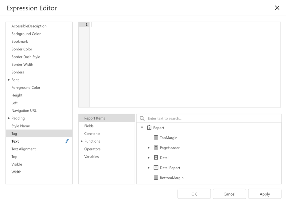Viewport: 286px width, 209px height.
Task: Expand the DetailReport tree node
Action: [149, 168]
